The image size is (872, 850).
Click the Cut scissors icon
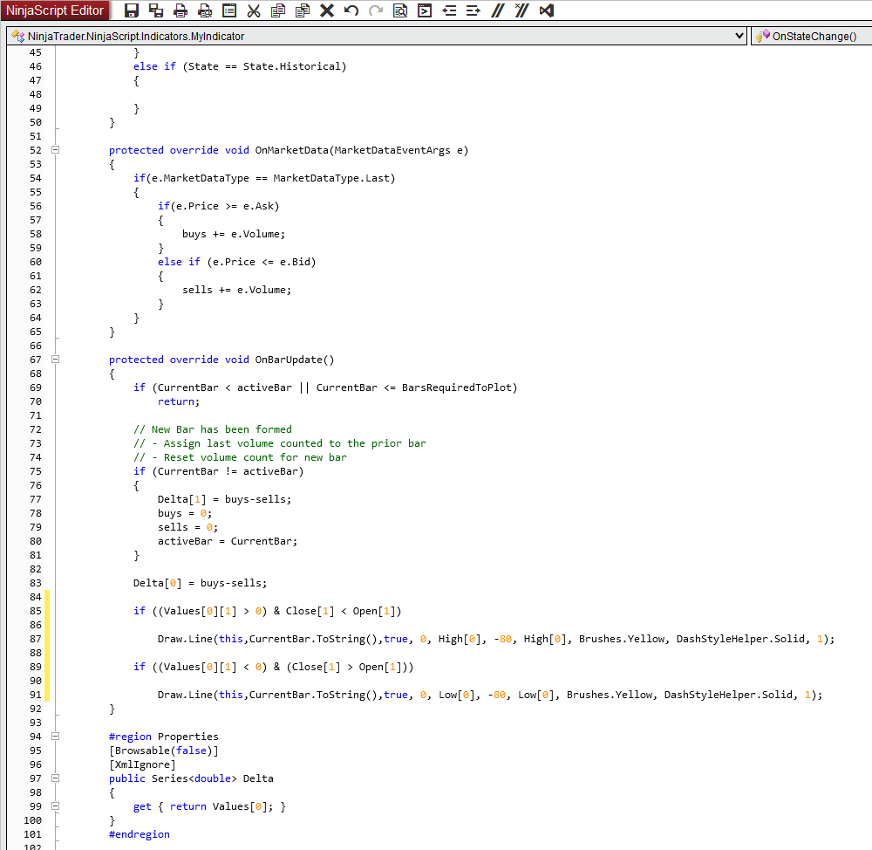pyautogui.click(x=254, y=10)
